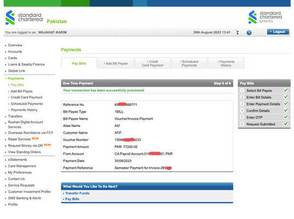Open Service Requests in sidebar
The width and height of the screenshot is (294, 219).
pos(21,185)
